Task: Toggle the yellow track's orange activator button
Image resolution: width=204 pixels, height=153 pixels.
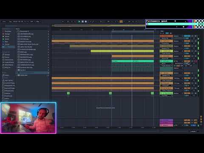Action: click(187, 51)
